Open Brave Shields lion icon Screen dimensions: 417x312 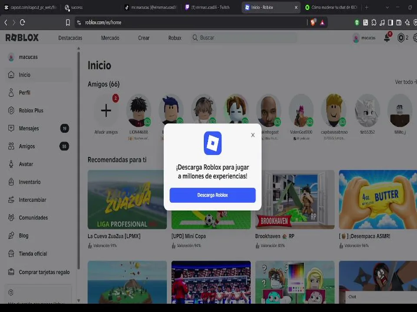pyautogui.click(x=313, y=23)
